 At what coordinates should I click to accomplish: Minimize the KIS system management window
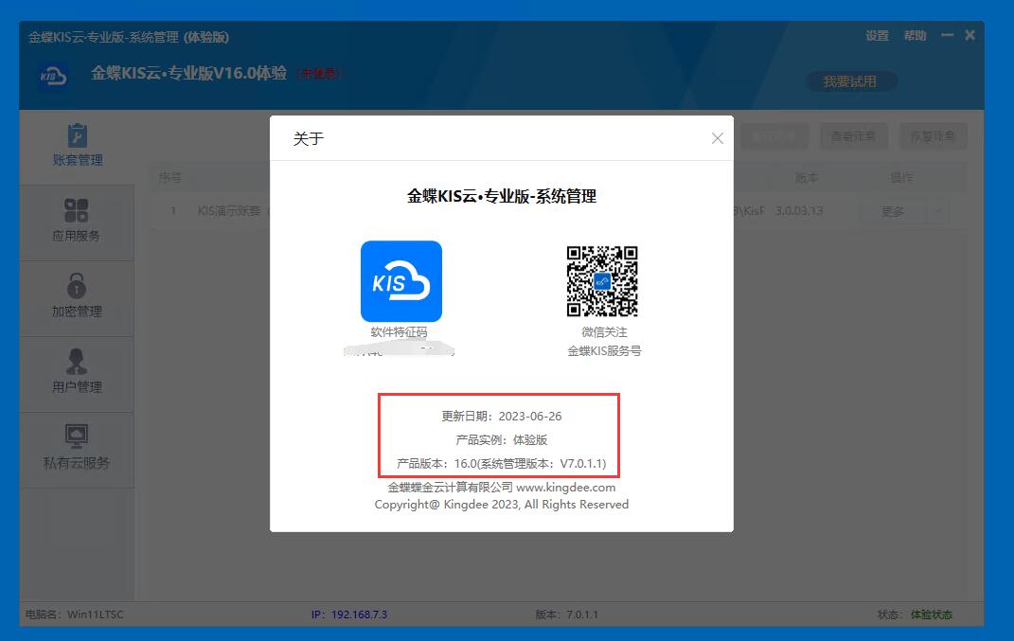click(x=948, y=35)
